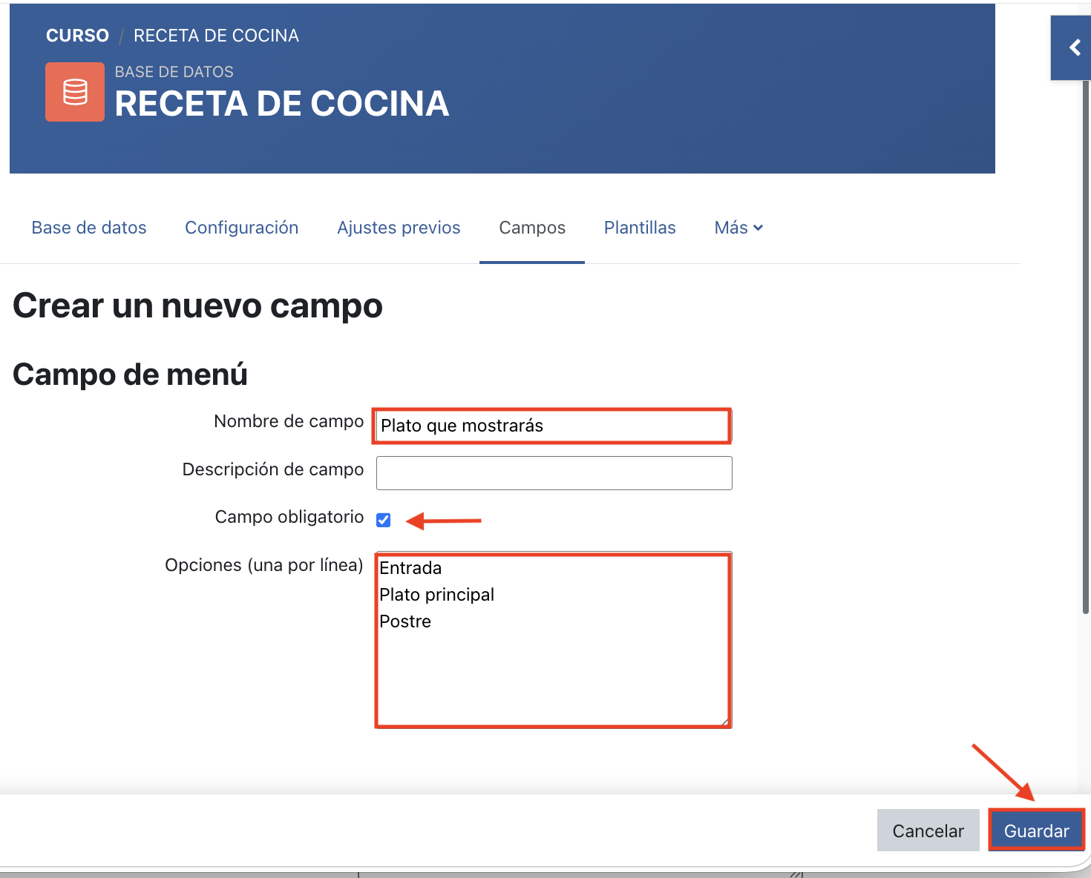Screen dimensions: 1091x878
Task: Untick the Campo obligatorio checkbox
Action: 384,520
